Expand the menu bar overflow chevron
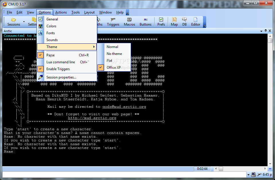Image resolution: width=275 pixels, height=180 pixels. [128, 12]
